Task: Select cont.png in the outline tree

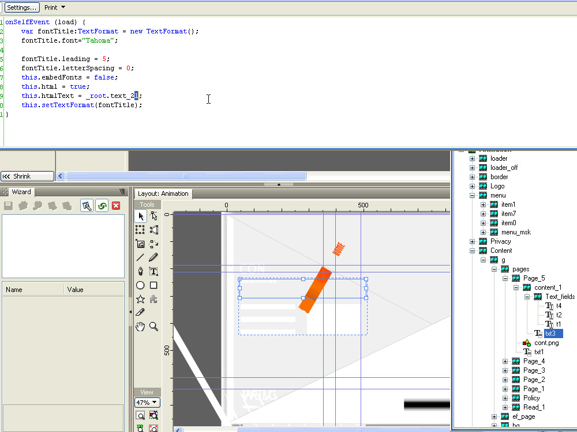Action: point(546,343)
